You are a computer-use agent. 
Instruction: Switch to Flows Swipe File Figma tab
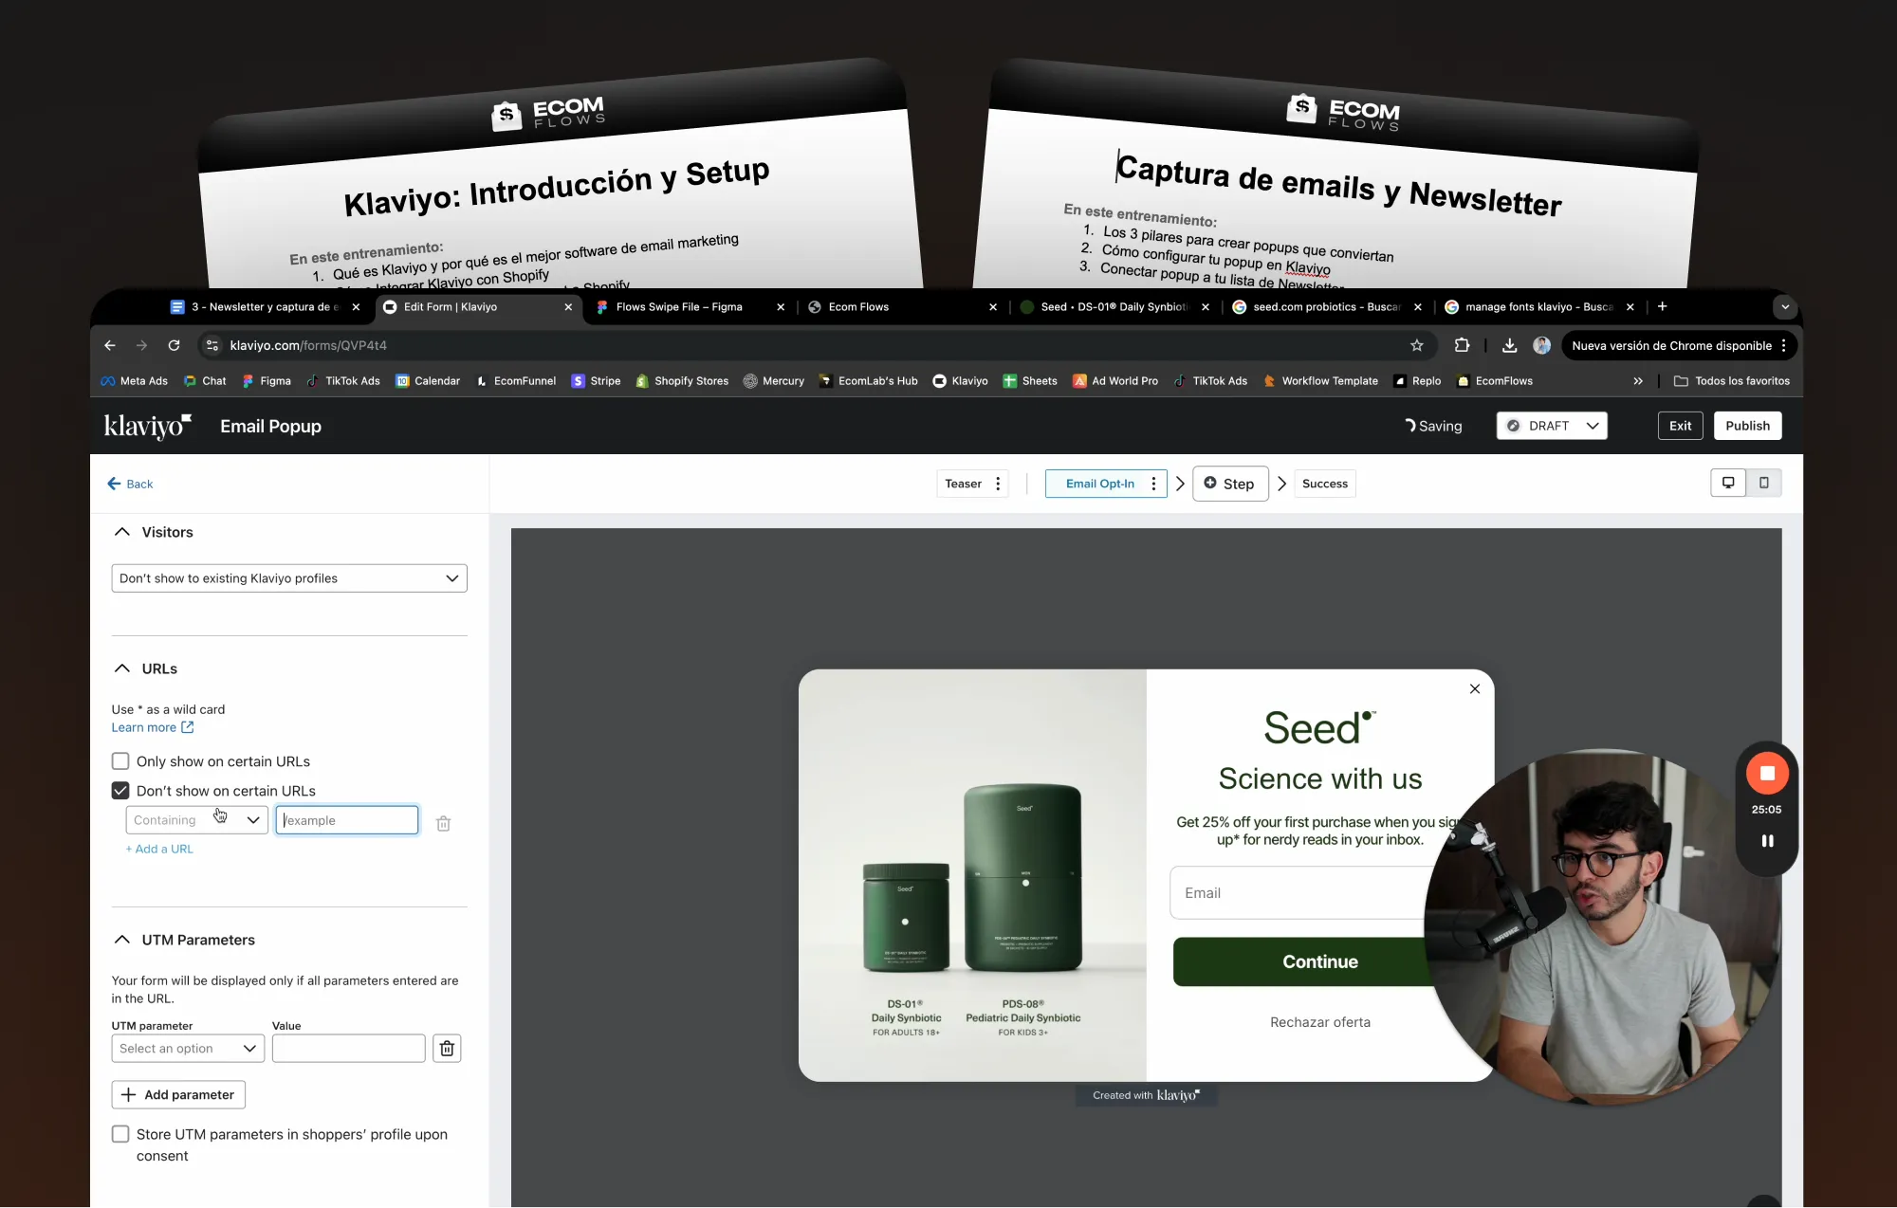pos(679,307)
